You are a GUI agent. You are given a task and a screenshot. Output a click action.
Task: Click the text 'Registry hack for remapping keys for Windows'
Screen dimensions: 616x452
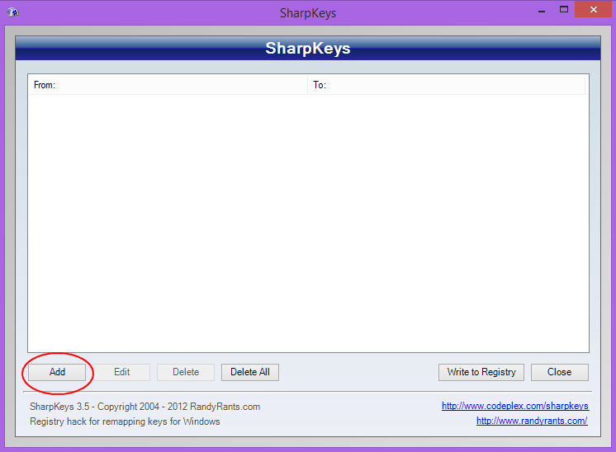click(125, 421)
